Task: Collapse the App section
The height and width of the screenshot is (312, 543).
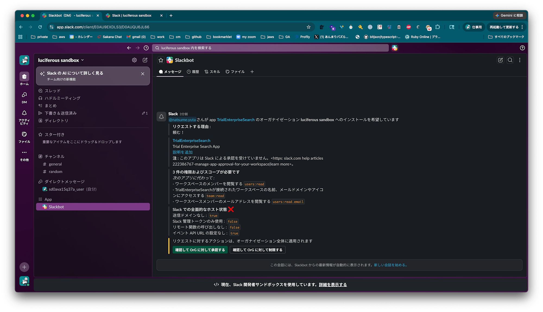Action: point(45,199)
